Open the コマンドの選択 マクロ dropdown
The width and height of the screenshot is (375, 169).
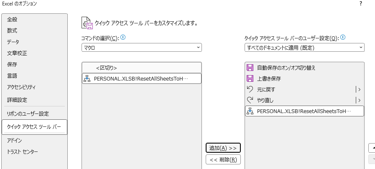[x=142, y=48]
